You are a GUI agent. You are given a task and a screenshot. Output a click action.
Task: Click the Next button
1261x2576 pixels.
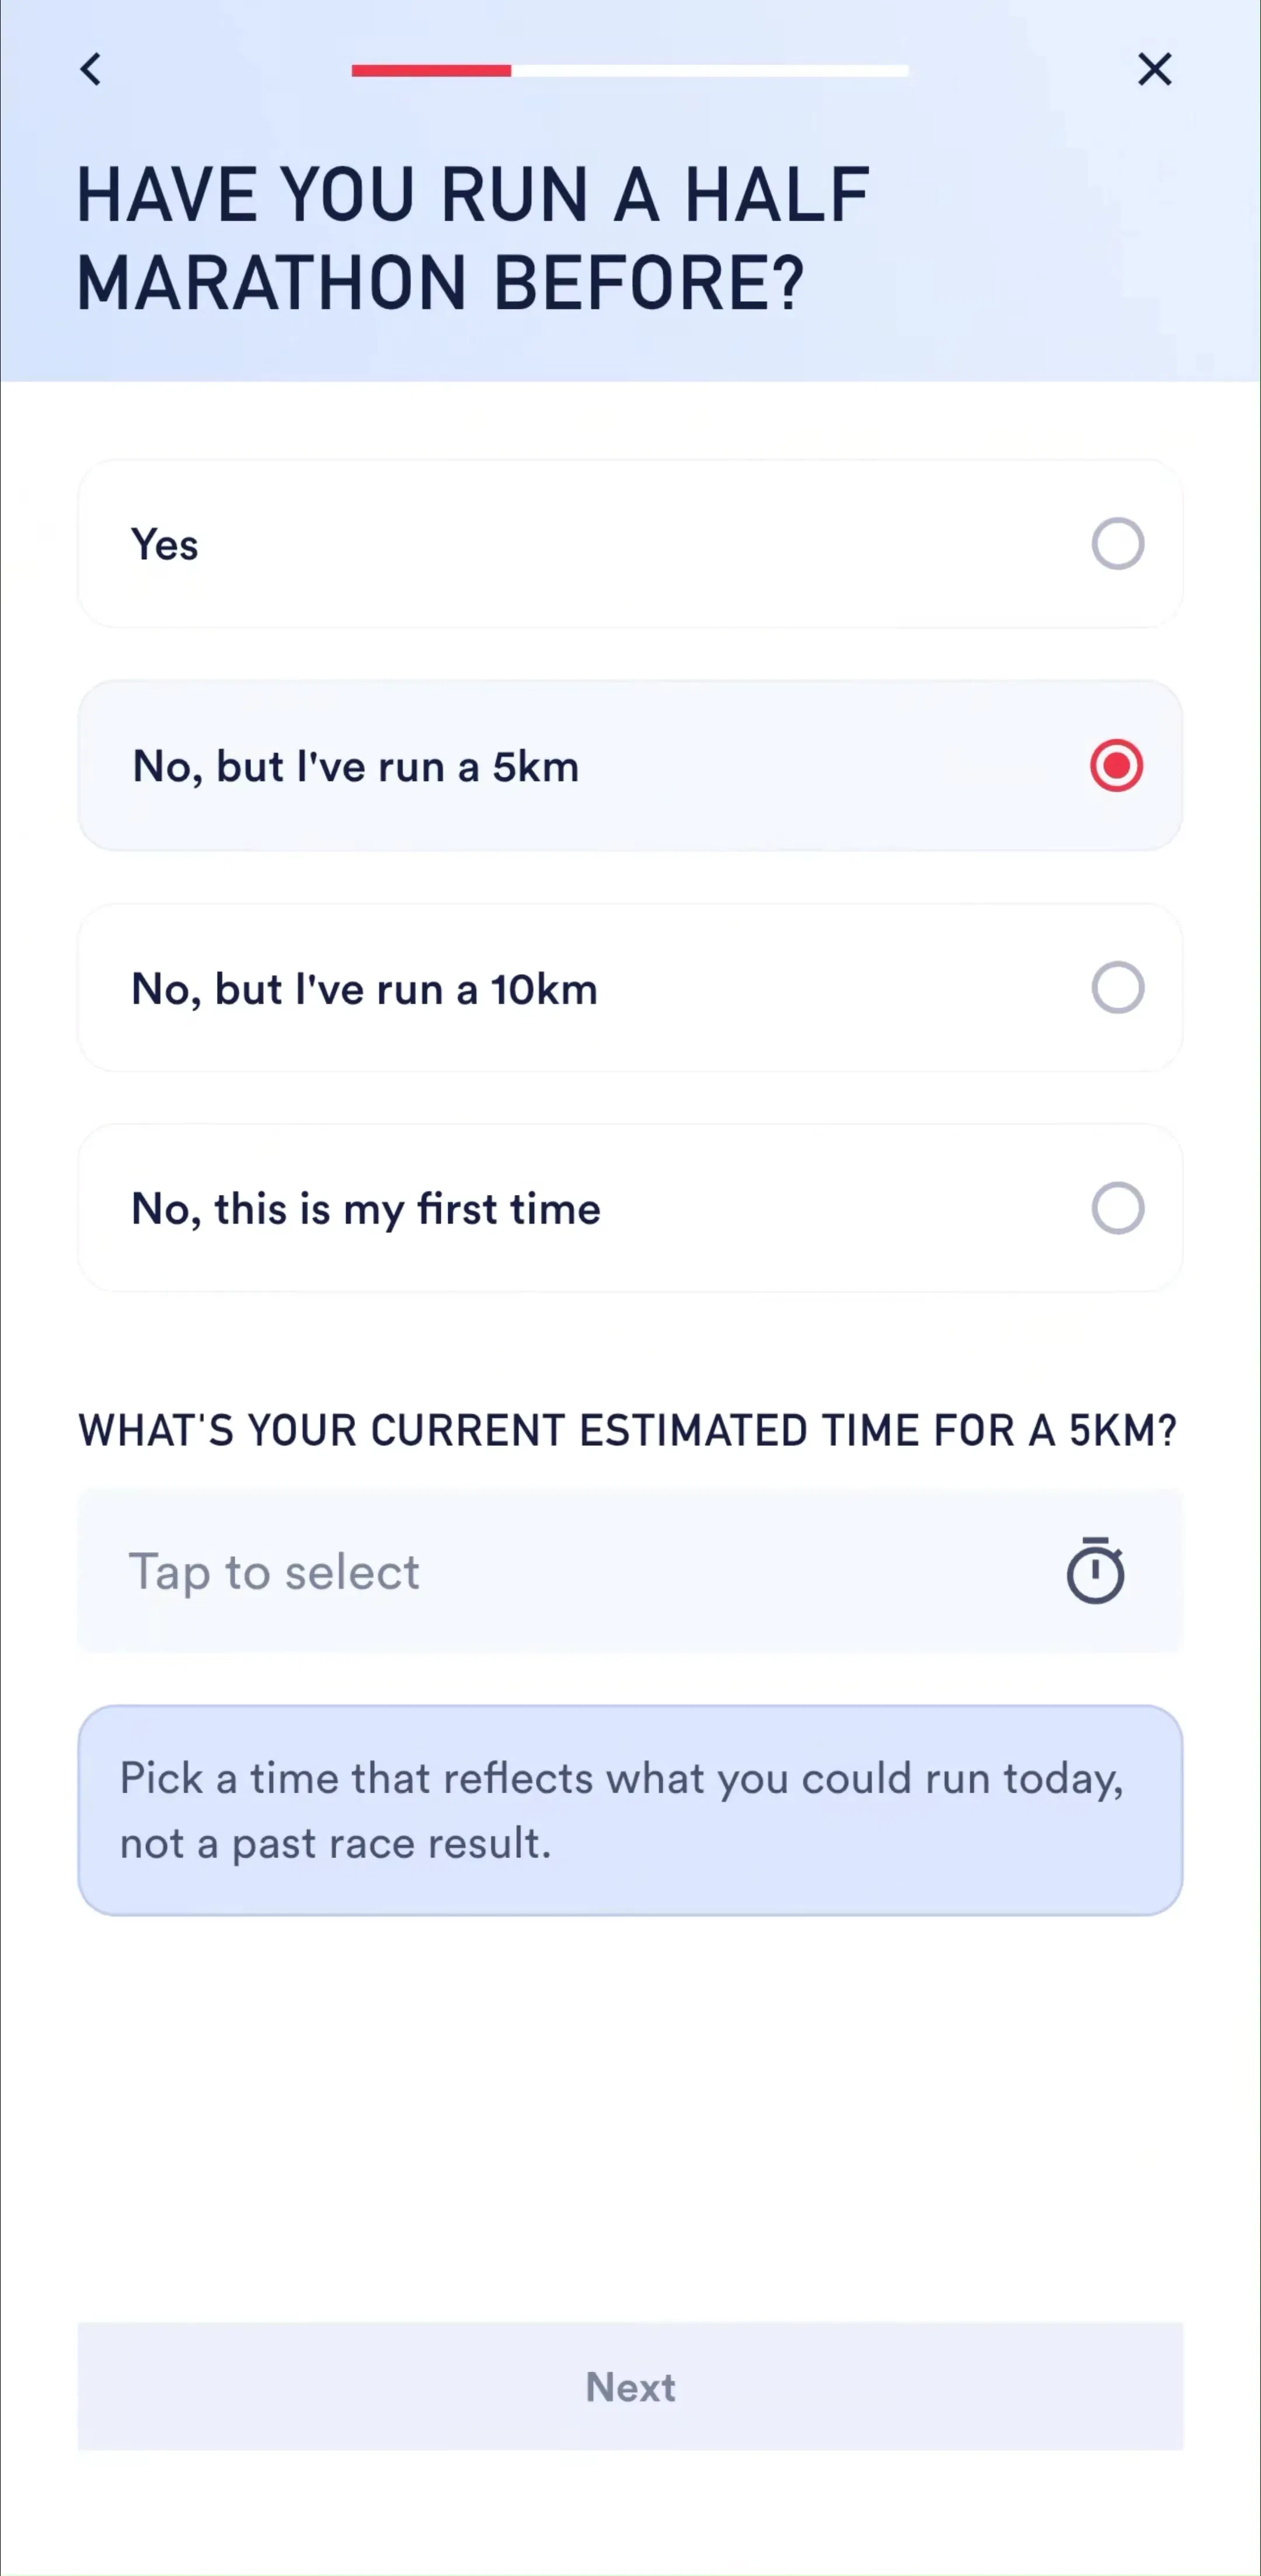630,2386
